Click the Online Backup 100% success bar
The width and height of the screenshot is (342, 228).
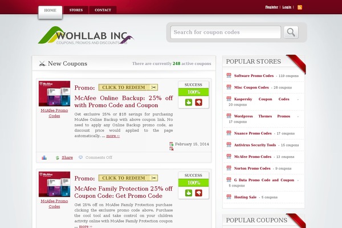[x=193, y=92]
